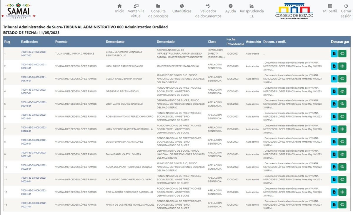The width and height of the screenshot is (353, 215).
Task: Open the Ayuda help item
Action: (230, 9)
